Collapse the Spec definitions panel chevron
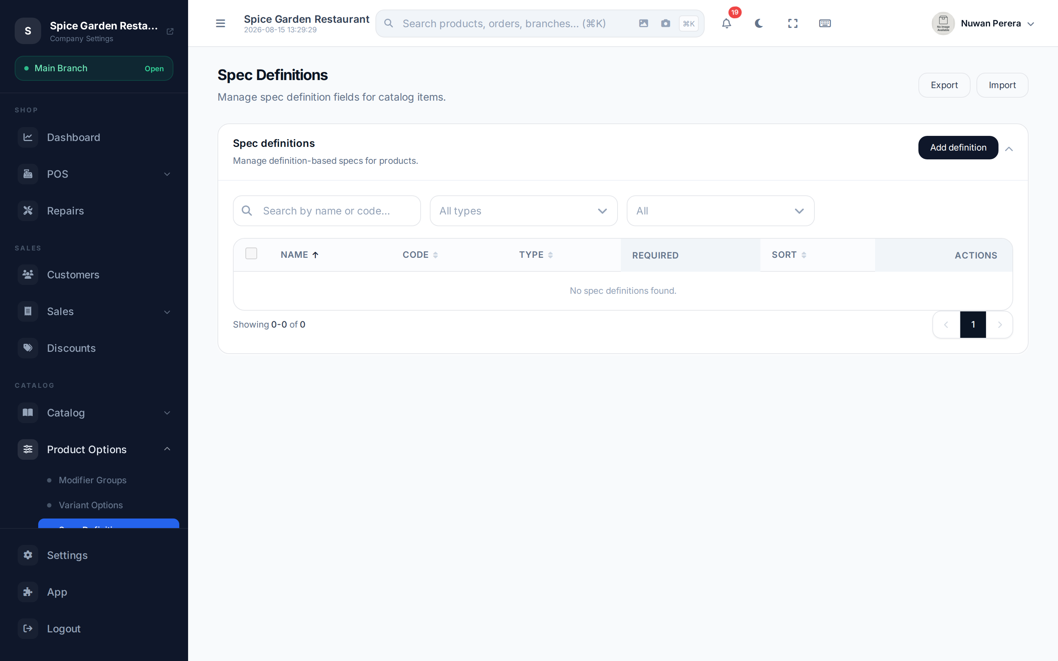The image size is (1058, 661). 1009,149
